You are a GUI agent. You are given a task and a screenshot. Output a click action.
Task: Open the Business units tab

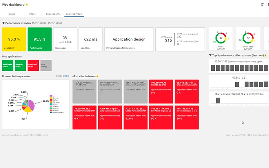[53, 14]
